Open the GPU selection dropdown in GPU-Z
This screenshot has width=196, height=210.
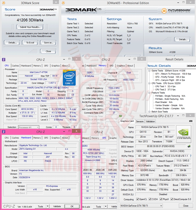[x=141, y=206]
